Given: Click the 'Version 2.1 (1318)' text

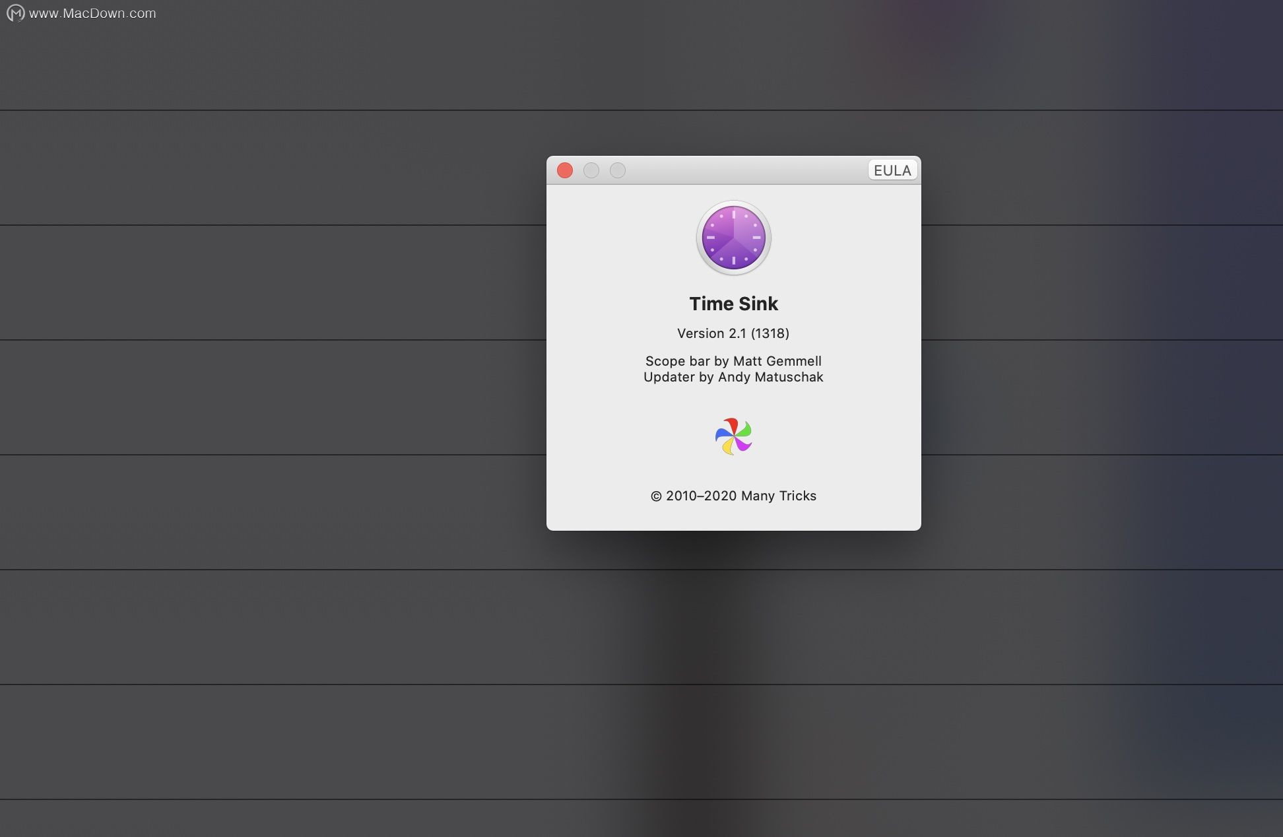Looking at the screenshot, I should [x=733, y=333].
